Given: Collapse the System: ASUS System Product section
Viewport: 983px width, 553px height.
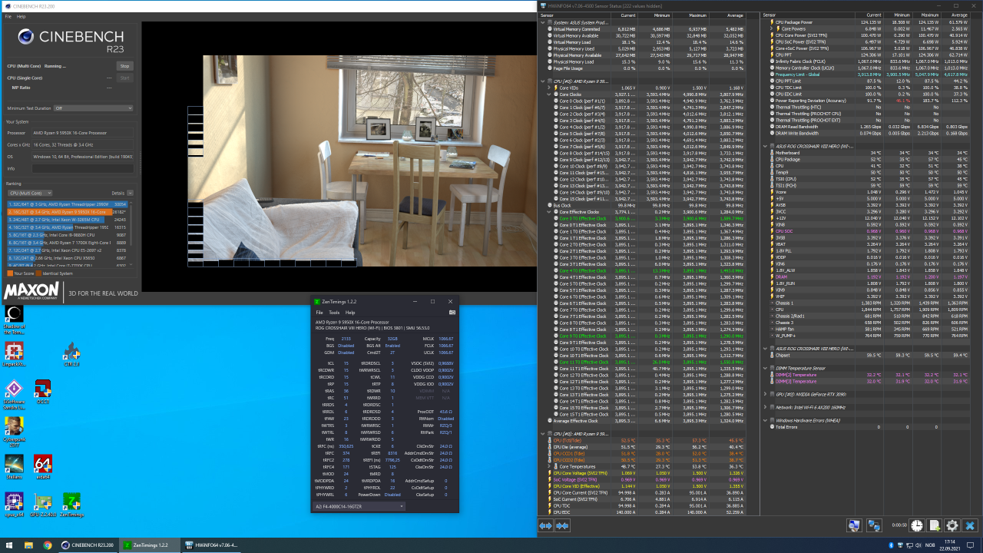Looking at the screenshot, I should click(544, 23).
